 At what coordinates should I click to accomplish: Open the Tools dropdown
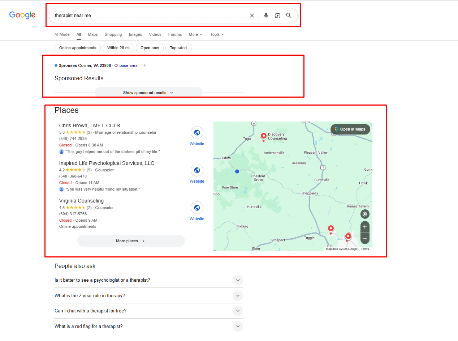click(x=217, y=34)
